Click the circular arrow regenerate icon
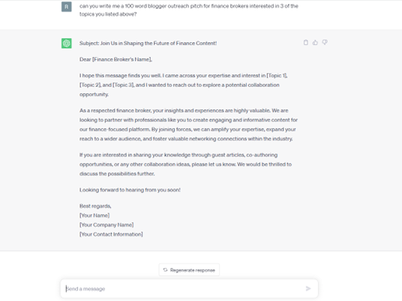 click(165, 270)
